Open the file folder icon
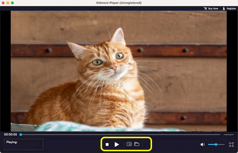Screen dimensions: 238x153 137,144
